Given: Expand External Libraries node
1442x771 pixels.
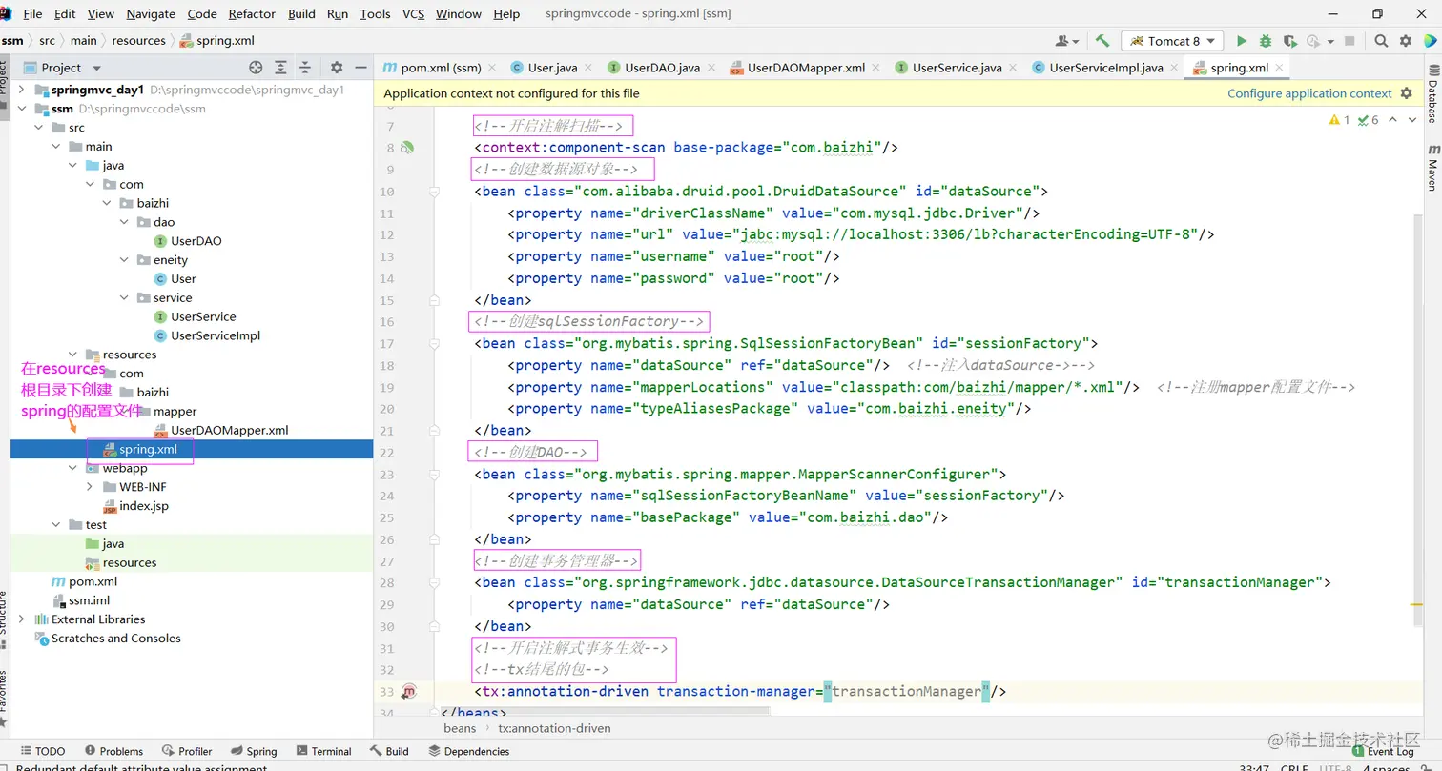Looking at the screenshot, I should pos(21,619).
